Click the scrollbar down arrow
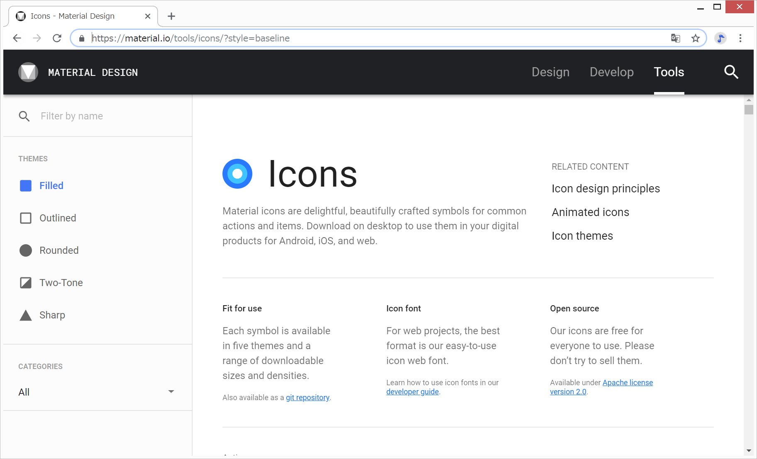 [x=749, y=451]
